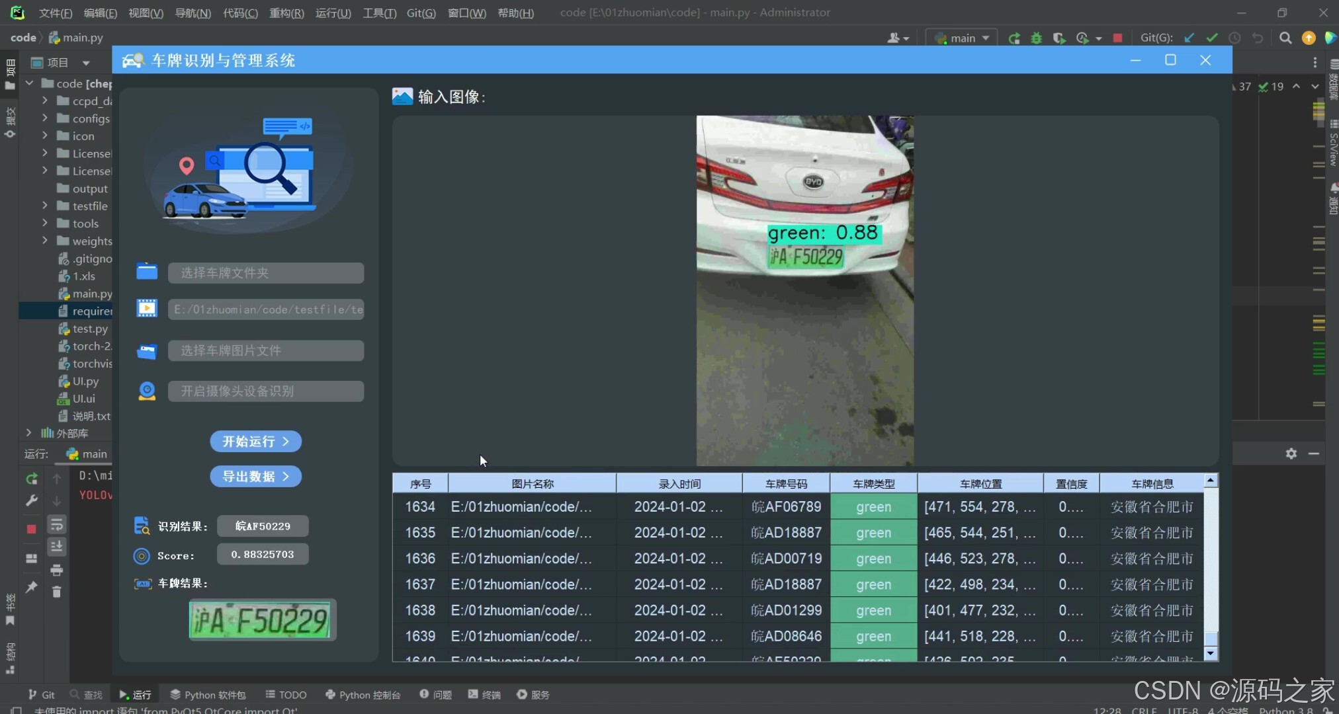The height and width of the screenshot is (714, 1339).
Task: Open Run tool window settings gear
Action: coord(1291,454)
